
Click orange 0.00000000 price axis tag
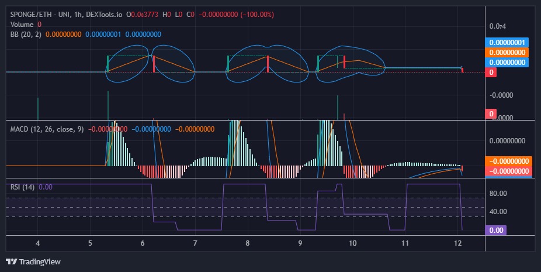point(507,53)
